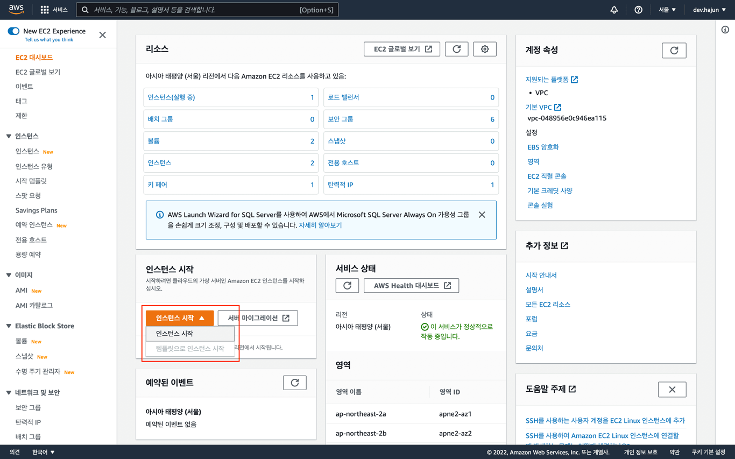Close the New EC2 Experience banner
The width and height of the screenshot is (735, 459).
pos(102,35)
